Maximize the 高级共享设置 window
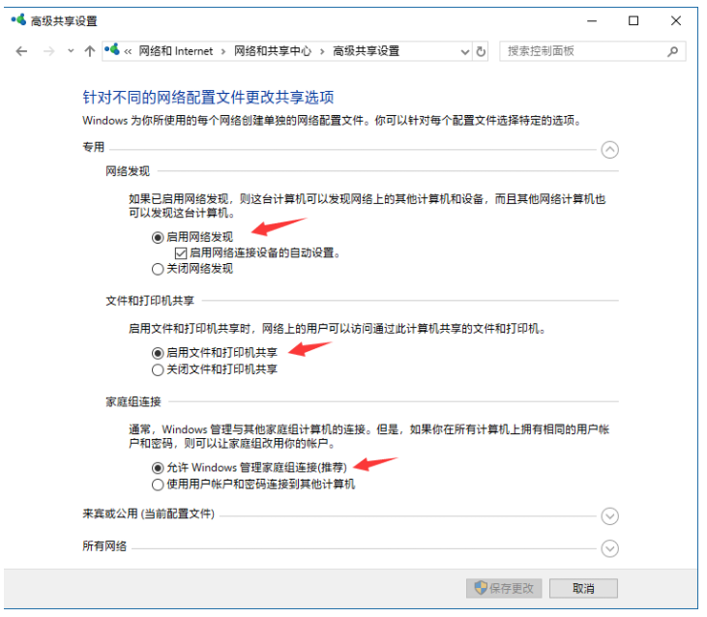The image size is (707, 617). coord(633,20)
